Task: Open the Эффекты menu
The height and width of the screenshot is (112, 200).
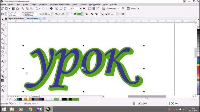Action: click(x=43, y=4)
